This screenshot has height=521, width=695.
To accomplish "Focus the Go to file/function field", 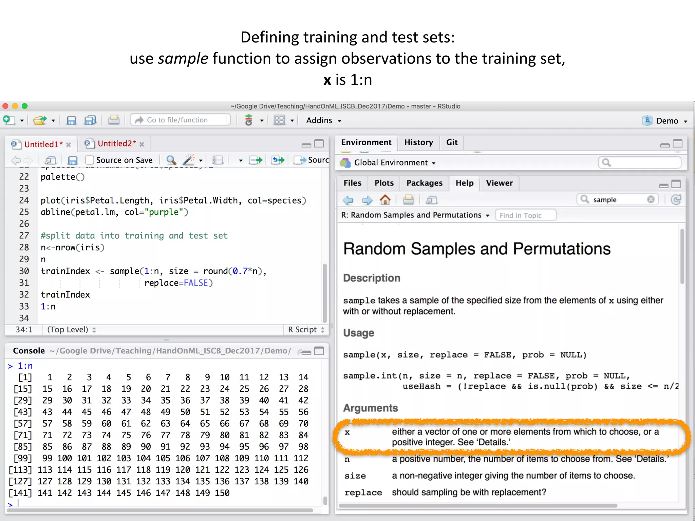I will 181,120.
